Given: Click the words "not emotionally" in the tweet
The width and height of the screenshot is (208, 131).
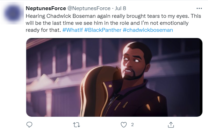Looking at the screenshot, I should [169, 23].
